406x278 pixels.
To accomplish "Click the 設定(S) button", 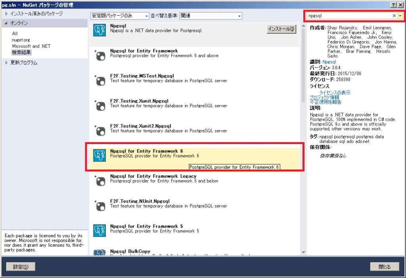I will (21, 267).
